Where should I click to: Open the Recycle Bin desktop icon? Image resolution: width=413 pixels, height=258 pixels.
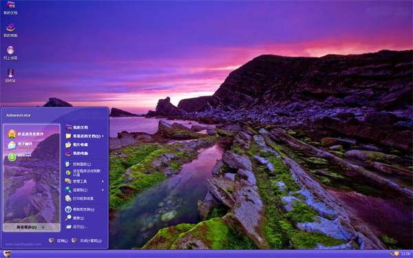coord(10,76)
